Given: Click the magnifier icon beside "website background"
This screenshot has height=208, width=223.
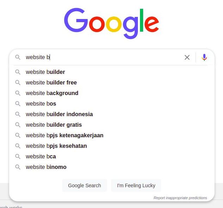Looking at the screenshot, I should (18, 93).
